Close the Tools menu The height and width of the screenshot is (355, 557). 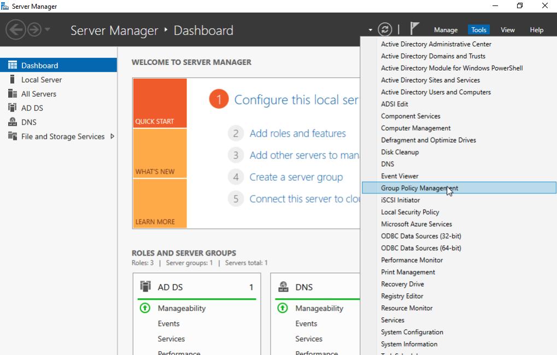tap(478, 30)
